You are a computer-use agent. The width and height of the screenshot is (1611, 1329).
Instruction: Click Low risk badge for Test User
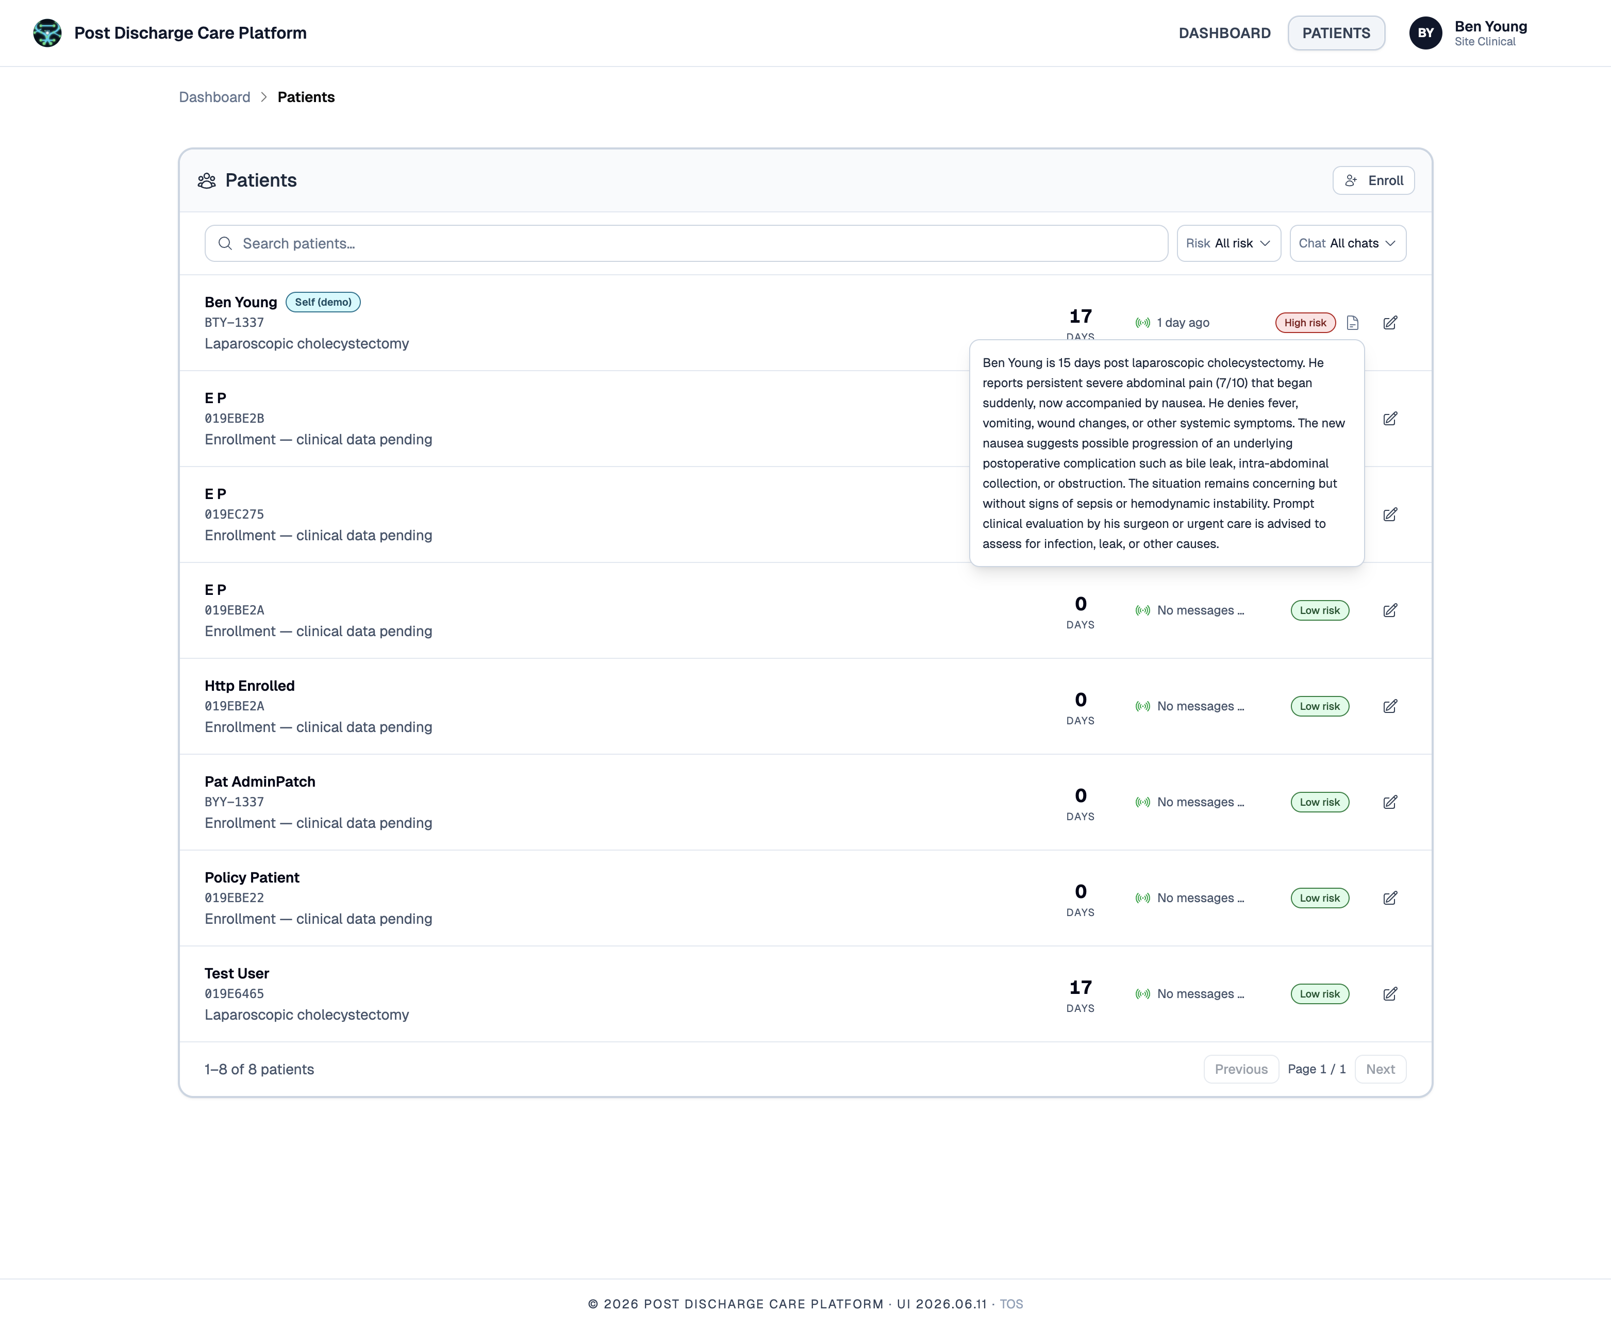(x=1319, y=994)
